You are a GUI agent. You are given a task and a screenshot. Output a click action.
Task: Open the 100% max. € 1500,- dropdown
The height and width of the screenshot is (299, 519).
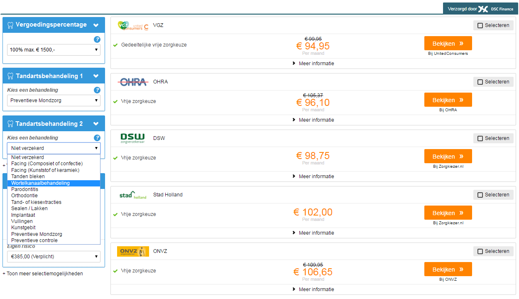[x=54, y=50]
